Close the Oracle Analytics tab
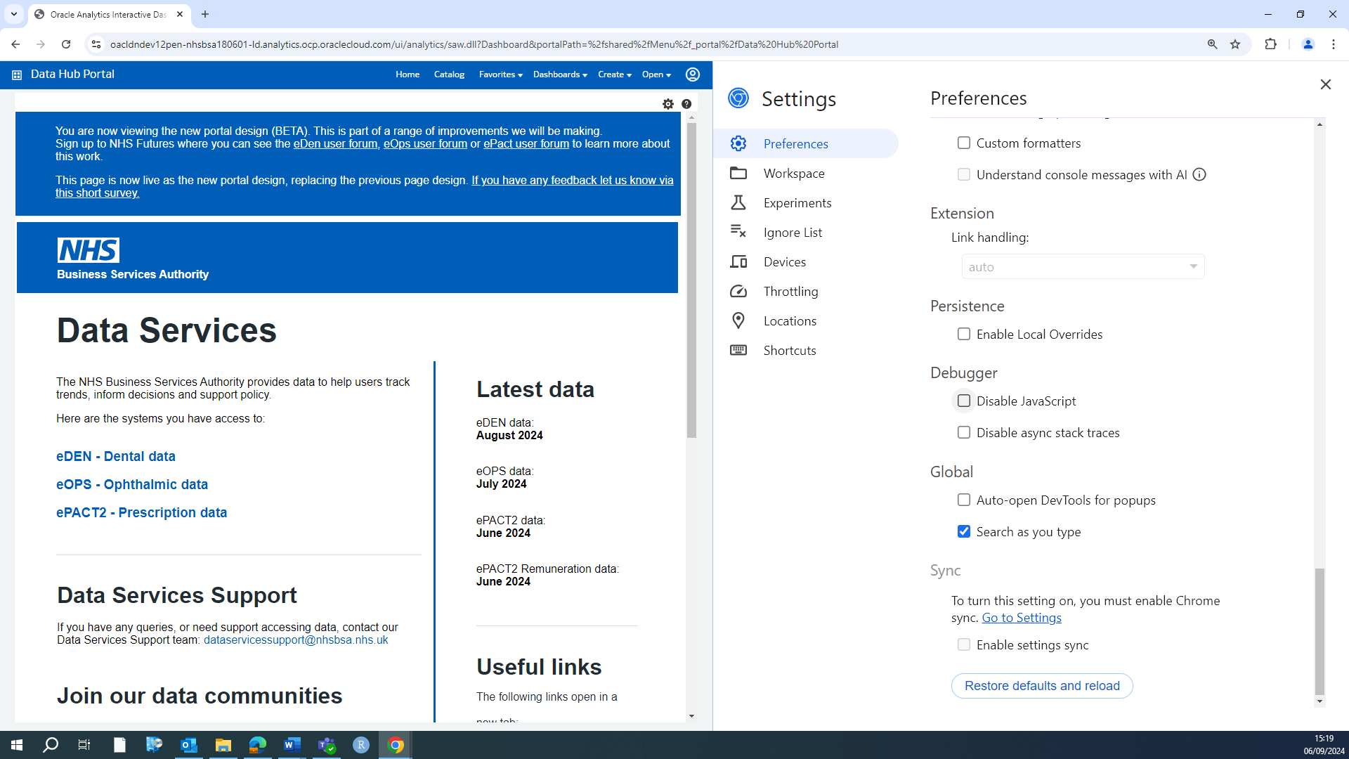 tap(180, 14)
